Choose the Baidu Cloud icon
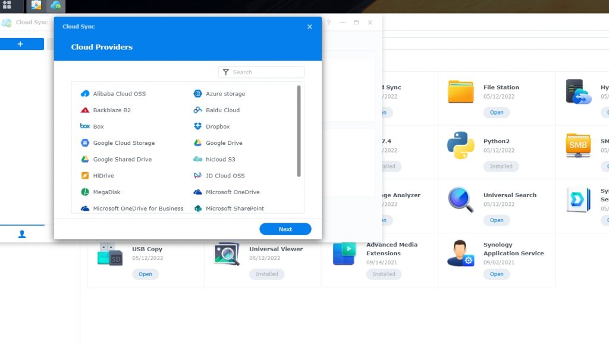The image size is (609, 342). (197, 110)
